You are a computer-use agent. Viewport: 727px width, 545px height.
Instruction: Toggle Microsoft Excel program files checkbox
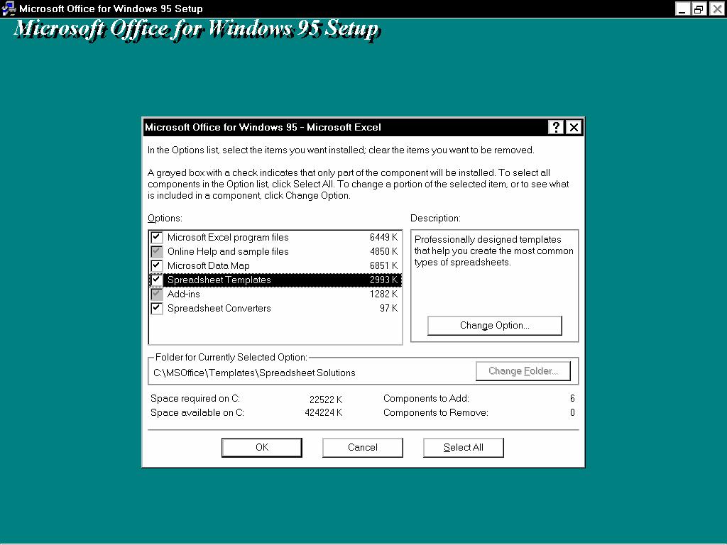pos(157,237)
